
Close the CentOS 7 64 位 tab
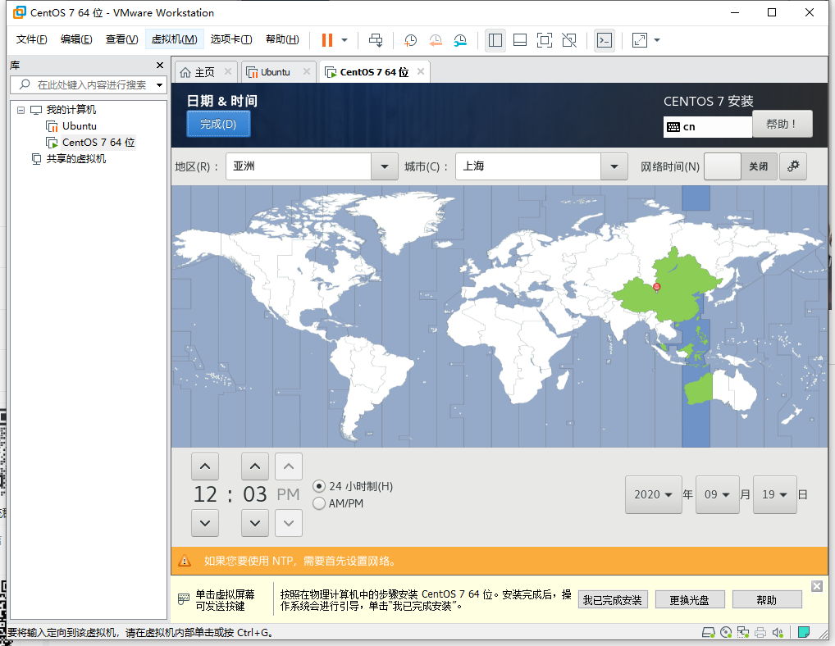(x=421, y=71)
